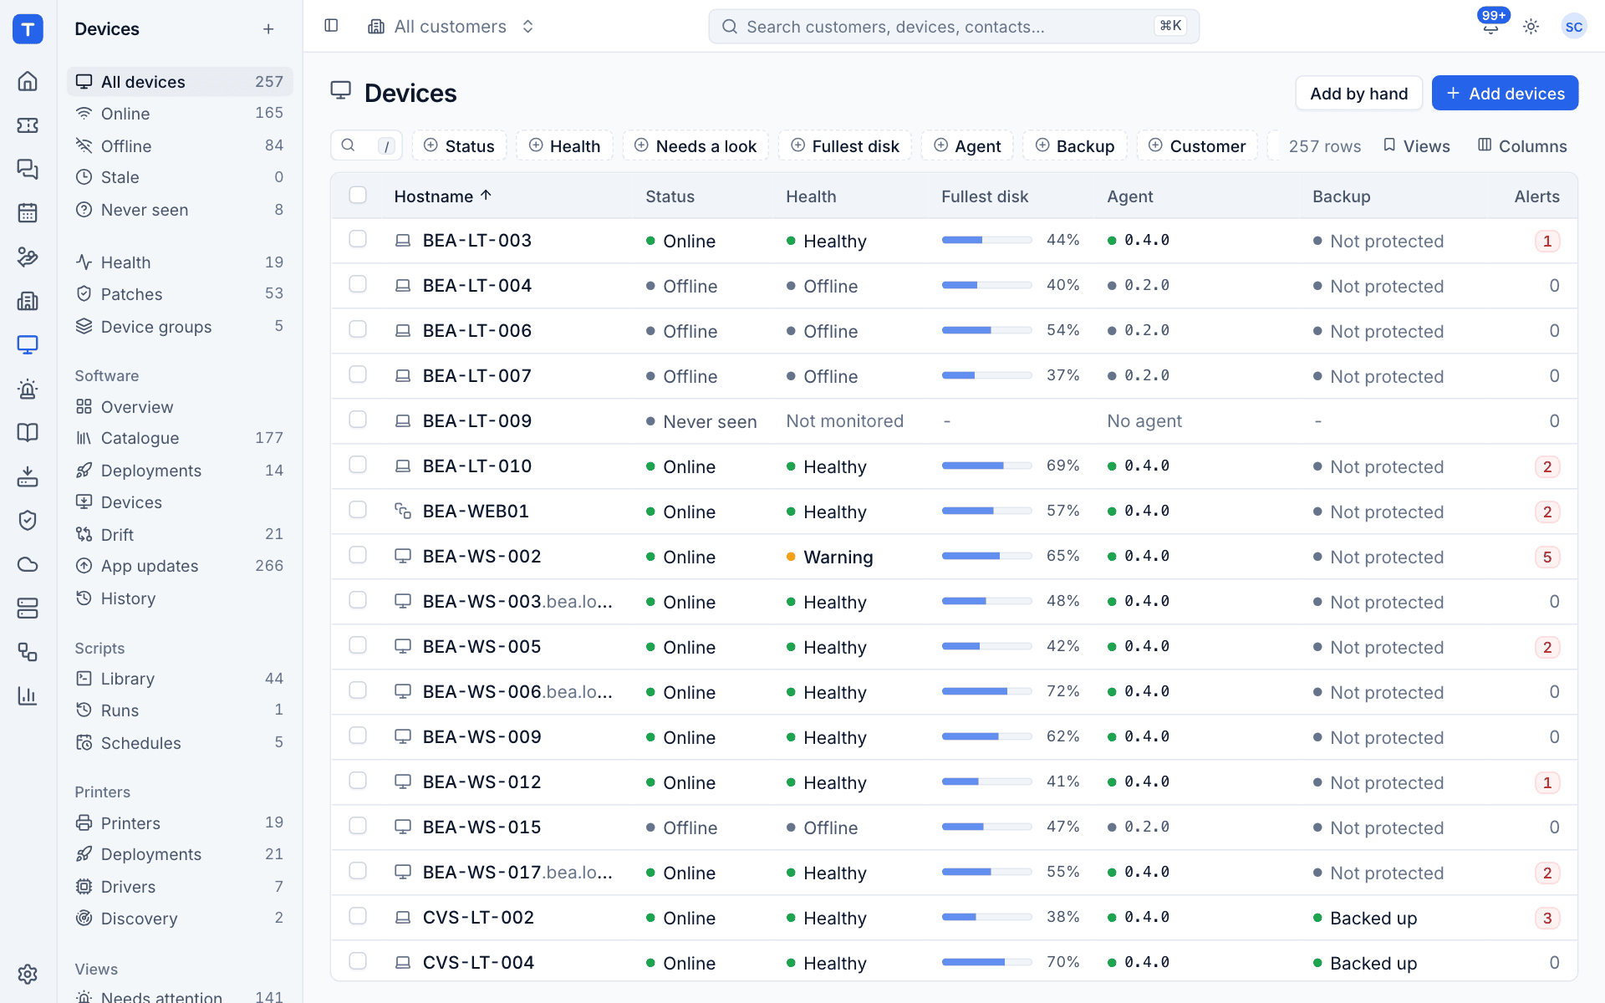
Task: Open App updates in sidebar
Action: (x=180, y=566)
